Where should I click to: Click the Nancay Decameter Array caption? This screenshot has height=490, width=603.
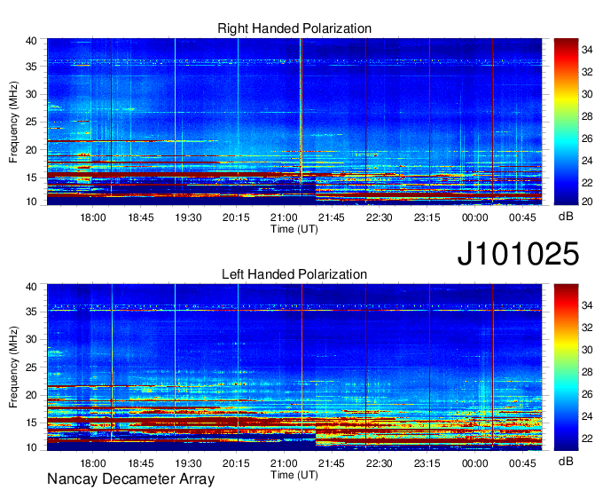click(x=130, y=479)
